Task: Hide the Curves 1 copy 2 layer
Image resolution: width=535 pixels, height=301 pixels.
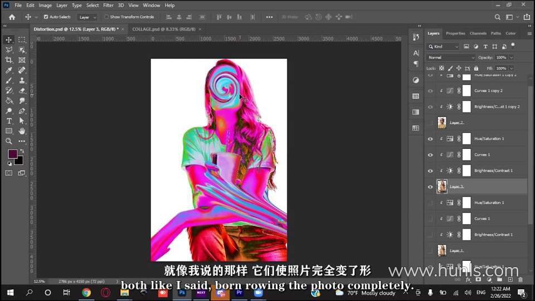Action: 430,91
